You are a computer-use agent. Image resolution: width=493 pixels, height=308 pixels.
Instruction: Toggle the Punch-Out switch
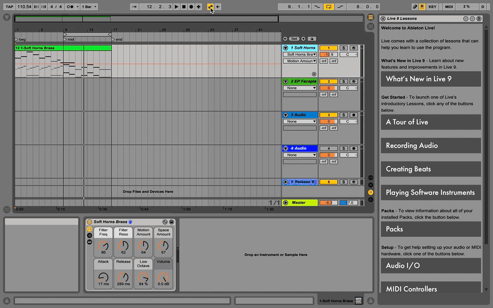(x=340, y=6)
